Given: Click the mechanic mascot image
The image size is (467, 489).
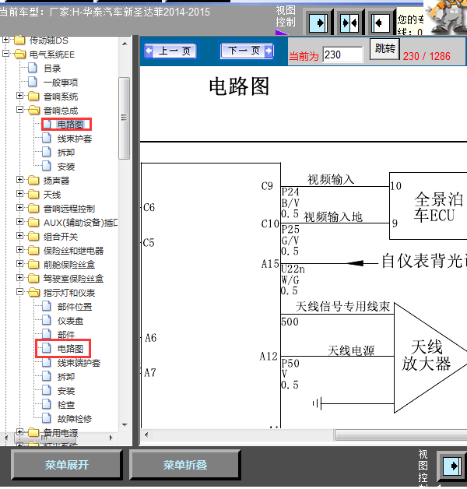Looking at the screenshot, I should pyautogui.click(x=446, y=17).
